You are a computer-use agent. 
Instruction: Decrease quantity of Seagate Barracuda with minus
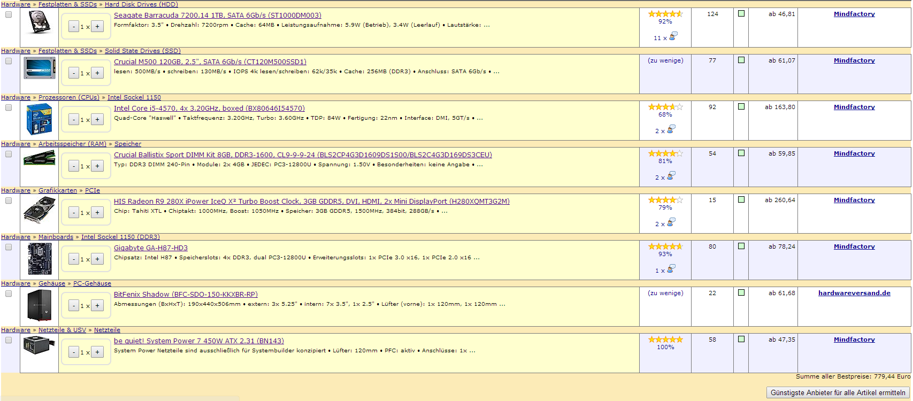74,27
